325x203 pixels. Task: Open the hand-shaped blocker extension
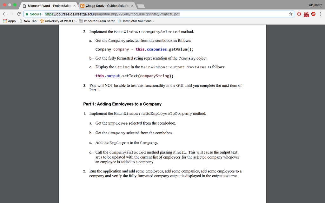[x=299, y=14]
